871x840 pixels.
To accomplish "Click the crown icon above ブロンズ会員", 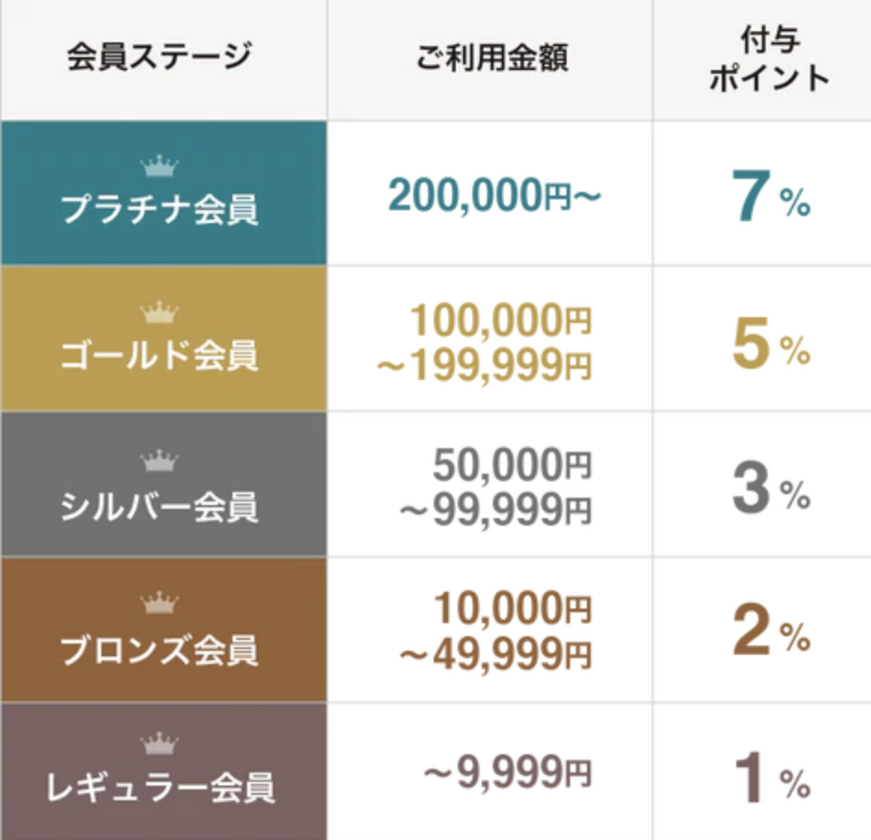I will pos(160,602).
